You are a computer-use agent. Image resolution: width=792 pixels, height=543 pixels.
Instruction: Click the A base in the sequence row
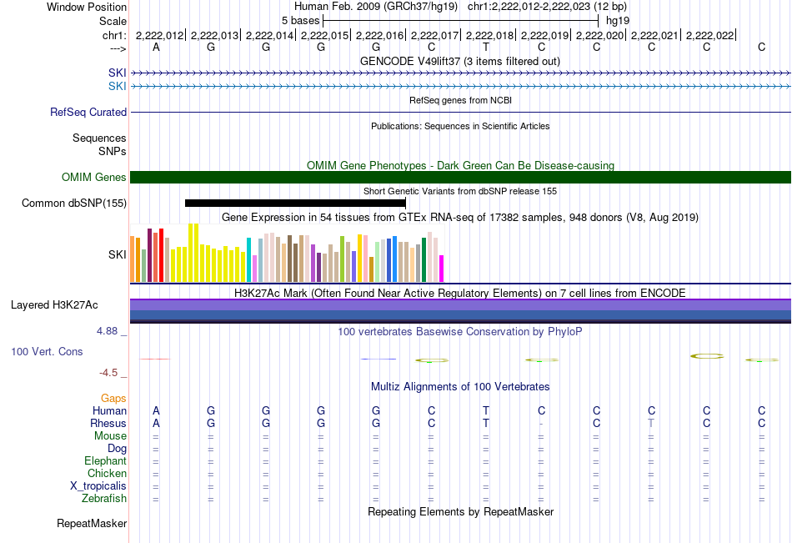point(156,47)
